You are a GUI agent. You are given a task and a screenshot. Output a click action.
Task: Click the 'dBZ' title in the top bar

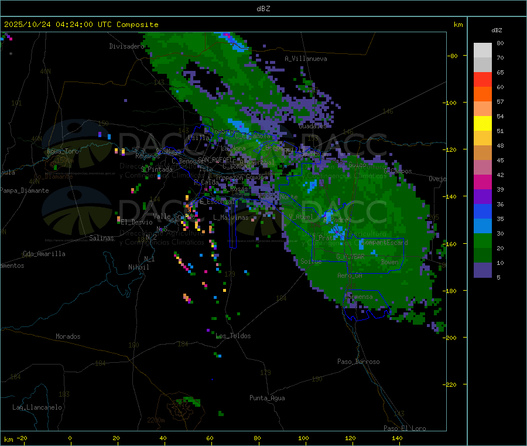click(263, 9)
